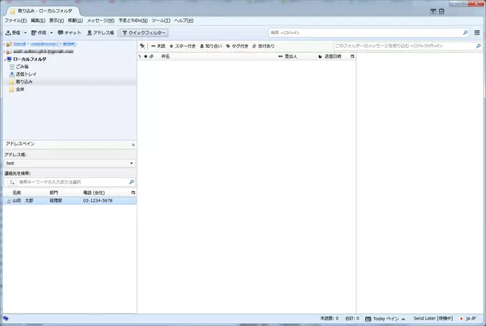Select the contact 山田 太郎 row

(69, 200)
